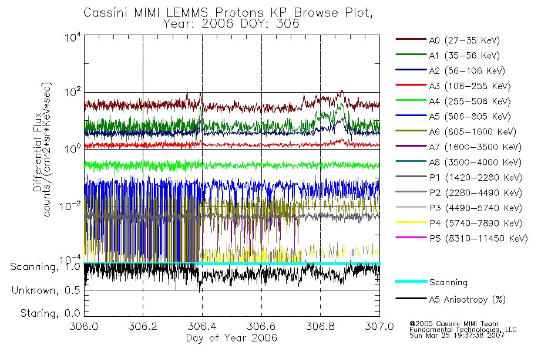The height and width of the screenshot is (352, 558).
Task: Click the P5 (8310-11450 KeV) legend label
Action: pyautogui.click(x=479, y=238)
